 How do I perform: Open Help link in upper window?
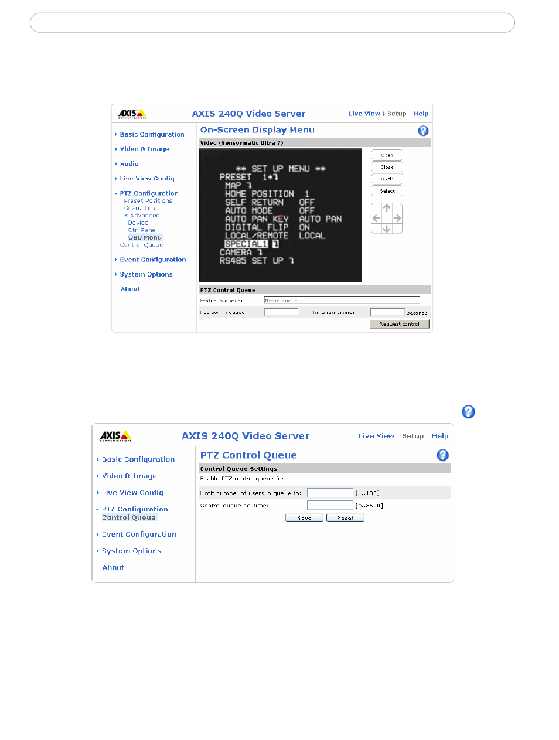(421, 114)
